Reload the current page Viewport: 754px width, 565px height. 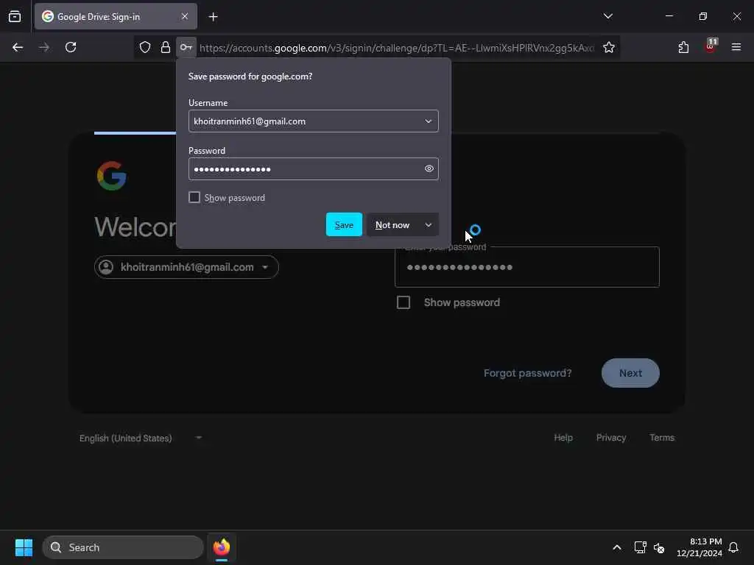71,47
